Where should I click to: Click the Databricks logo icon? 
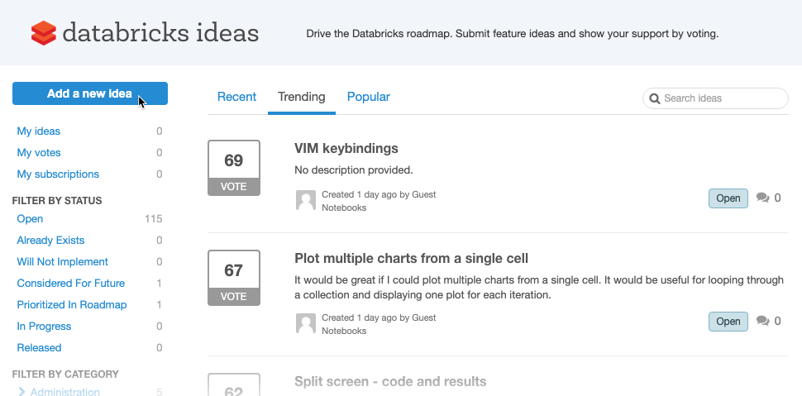pos(43,33)
